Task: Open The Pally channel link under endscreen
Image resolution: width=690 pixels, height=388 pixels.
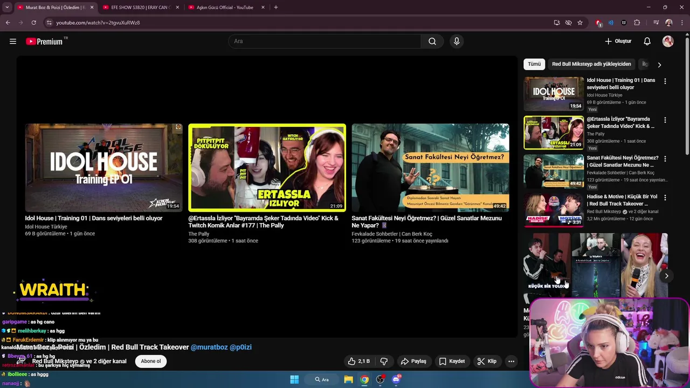Action: point(199,234)
